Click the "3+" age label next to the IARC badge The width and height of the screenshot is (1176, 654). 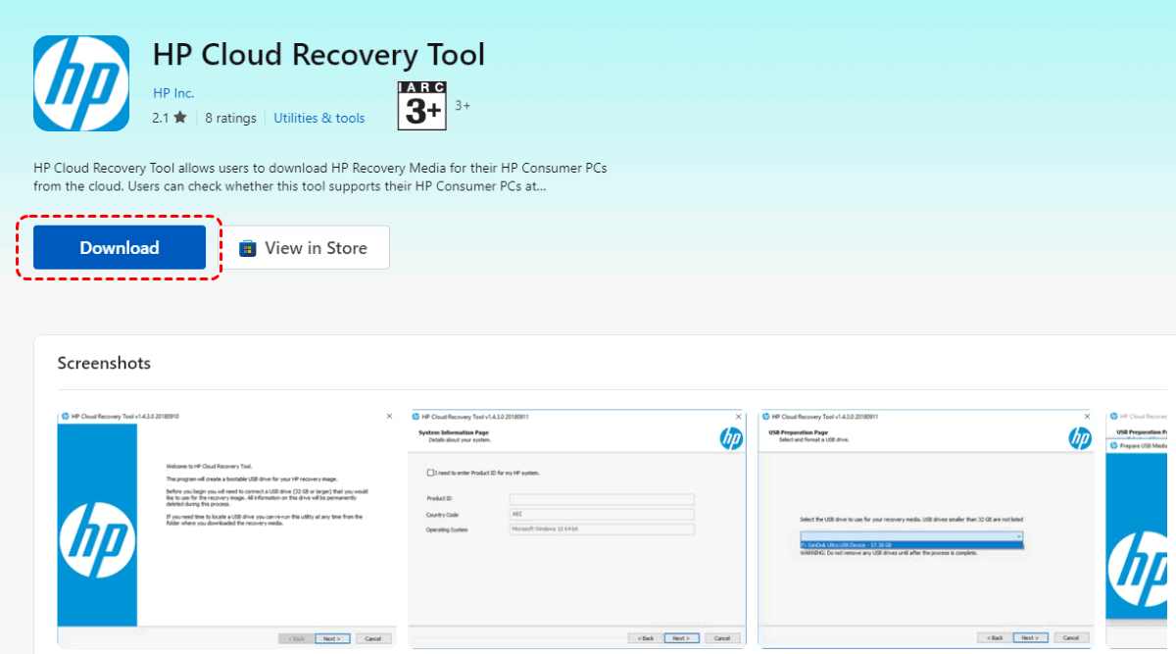(x=463, y=105)
